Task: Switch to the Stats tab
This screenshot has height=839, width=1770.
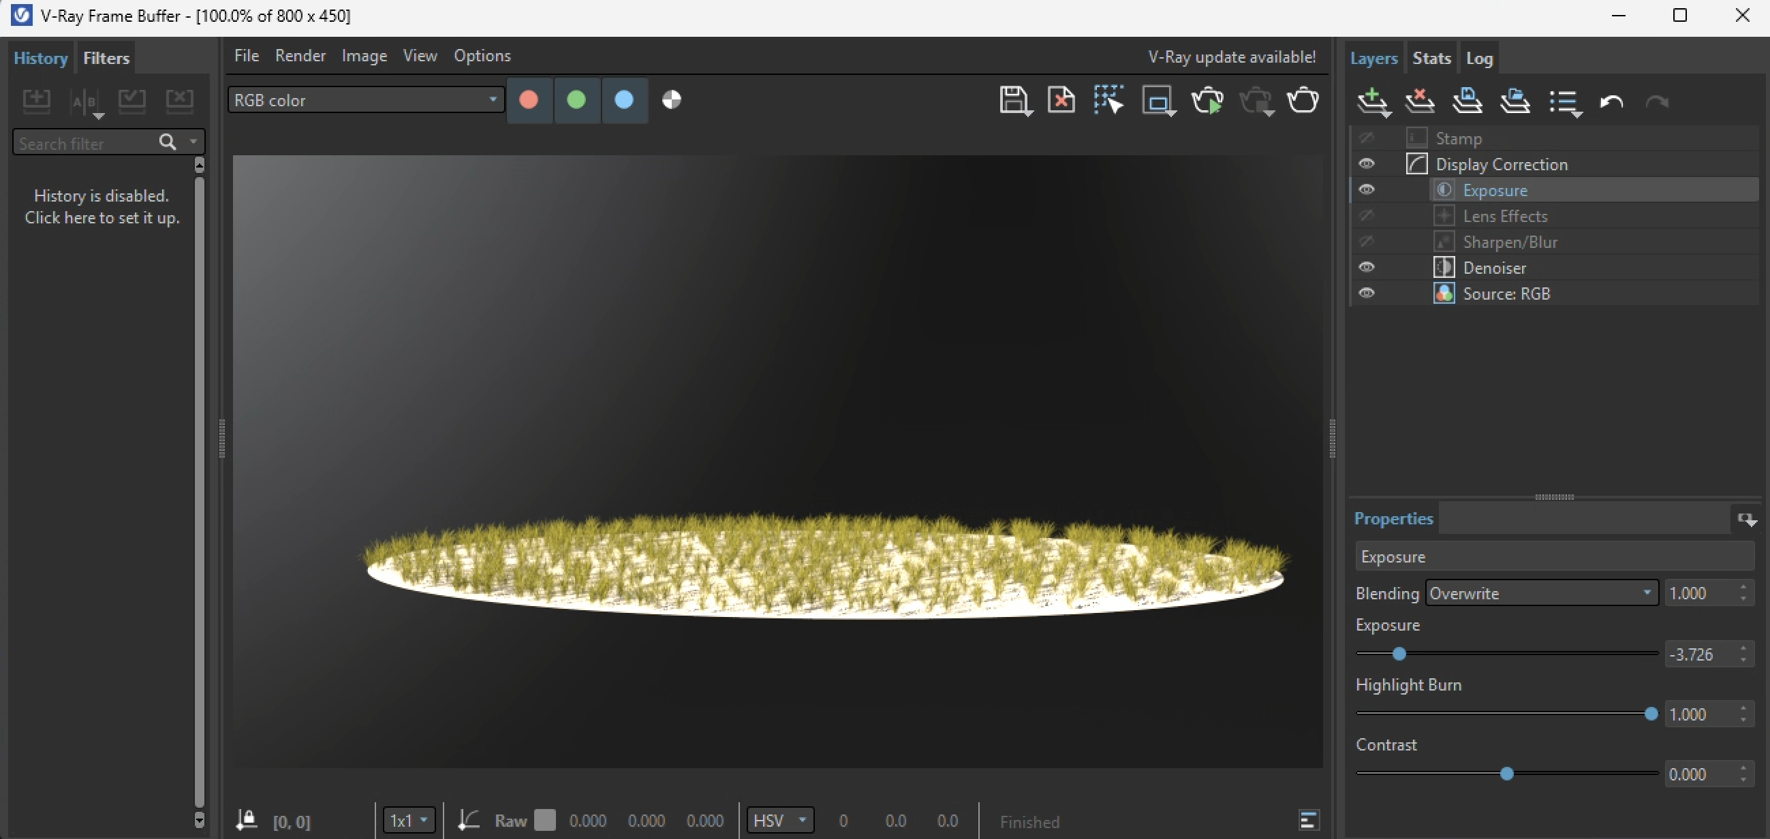Action: (1431, 59)
